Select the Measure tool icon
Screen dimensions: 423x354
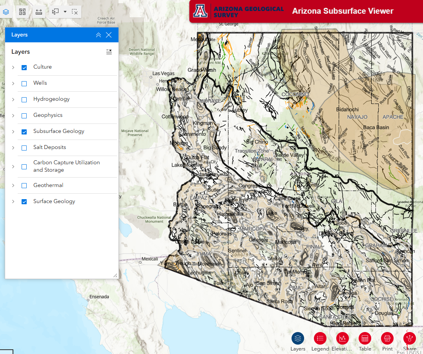tap(39, 12)
